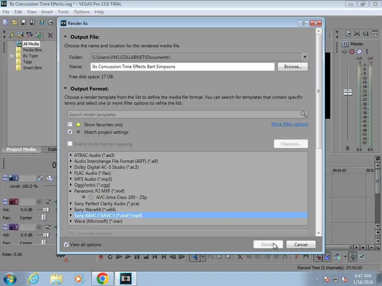Viewport: 382px width, 286px height.
Task: Click the Master mute circle icon
Action: [x=359, y=51]
